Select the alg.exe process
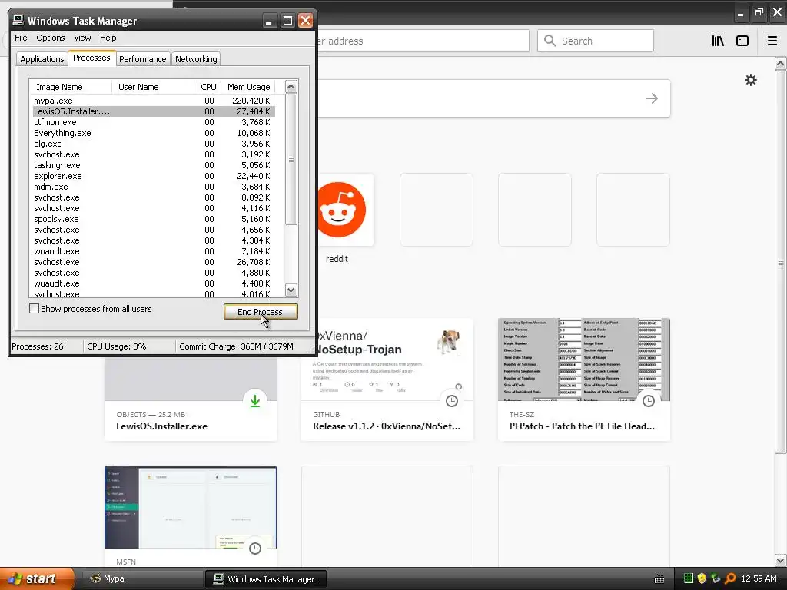The image size is (787, 590). (153, 144)
